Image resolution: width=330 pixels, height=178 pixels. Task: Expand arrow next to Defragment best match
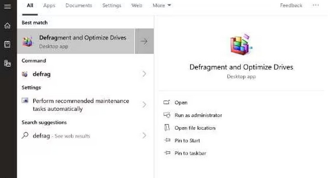pyautogui.click(x=144, y=41)
